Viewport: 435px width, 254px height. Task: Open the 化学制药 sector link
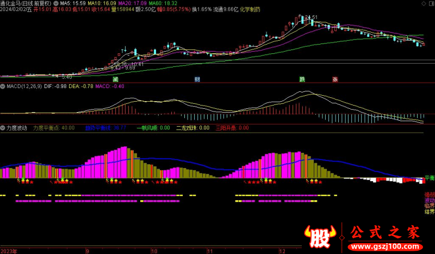coord(250,10)
